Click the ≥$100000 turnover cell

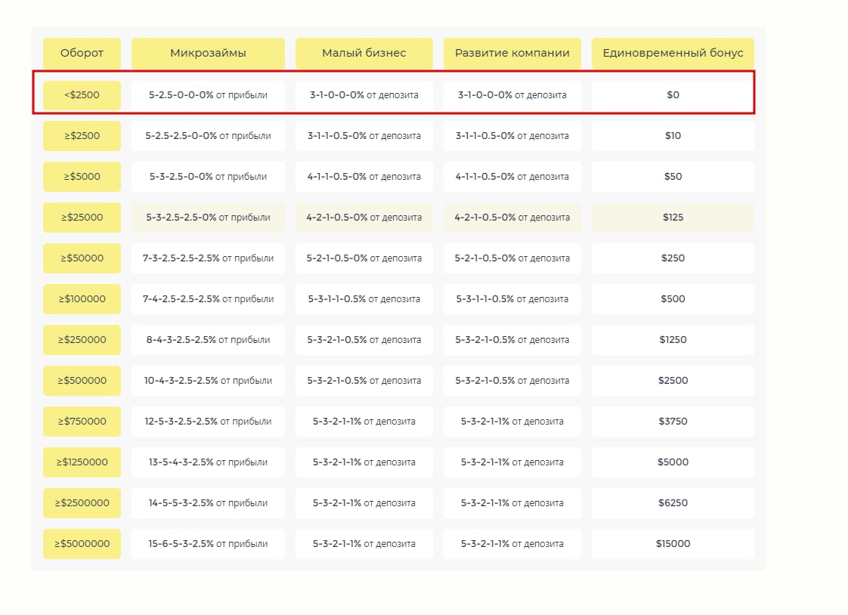pos(82,299)
